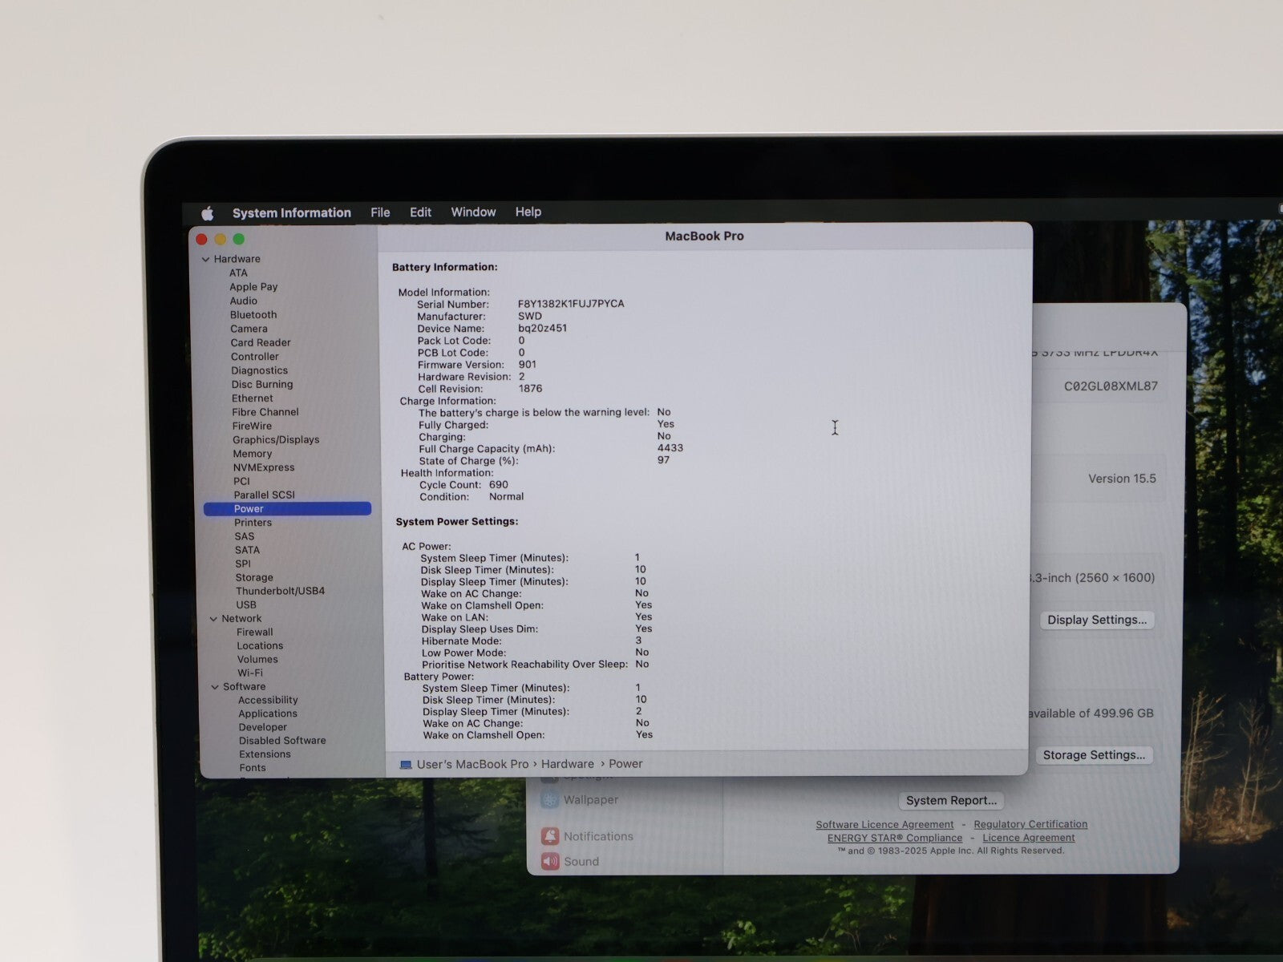
Task: Open the Window menu
Action: pyautogui.click(x=473, y=212)
